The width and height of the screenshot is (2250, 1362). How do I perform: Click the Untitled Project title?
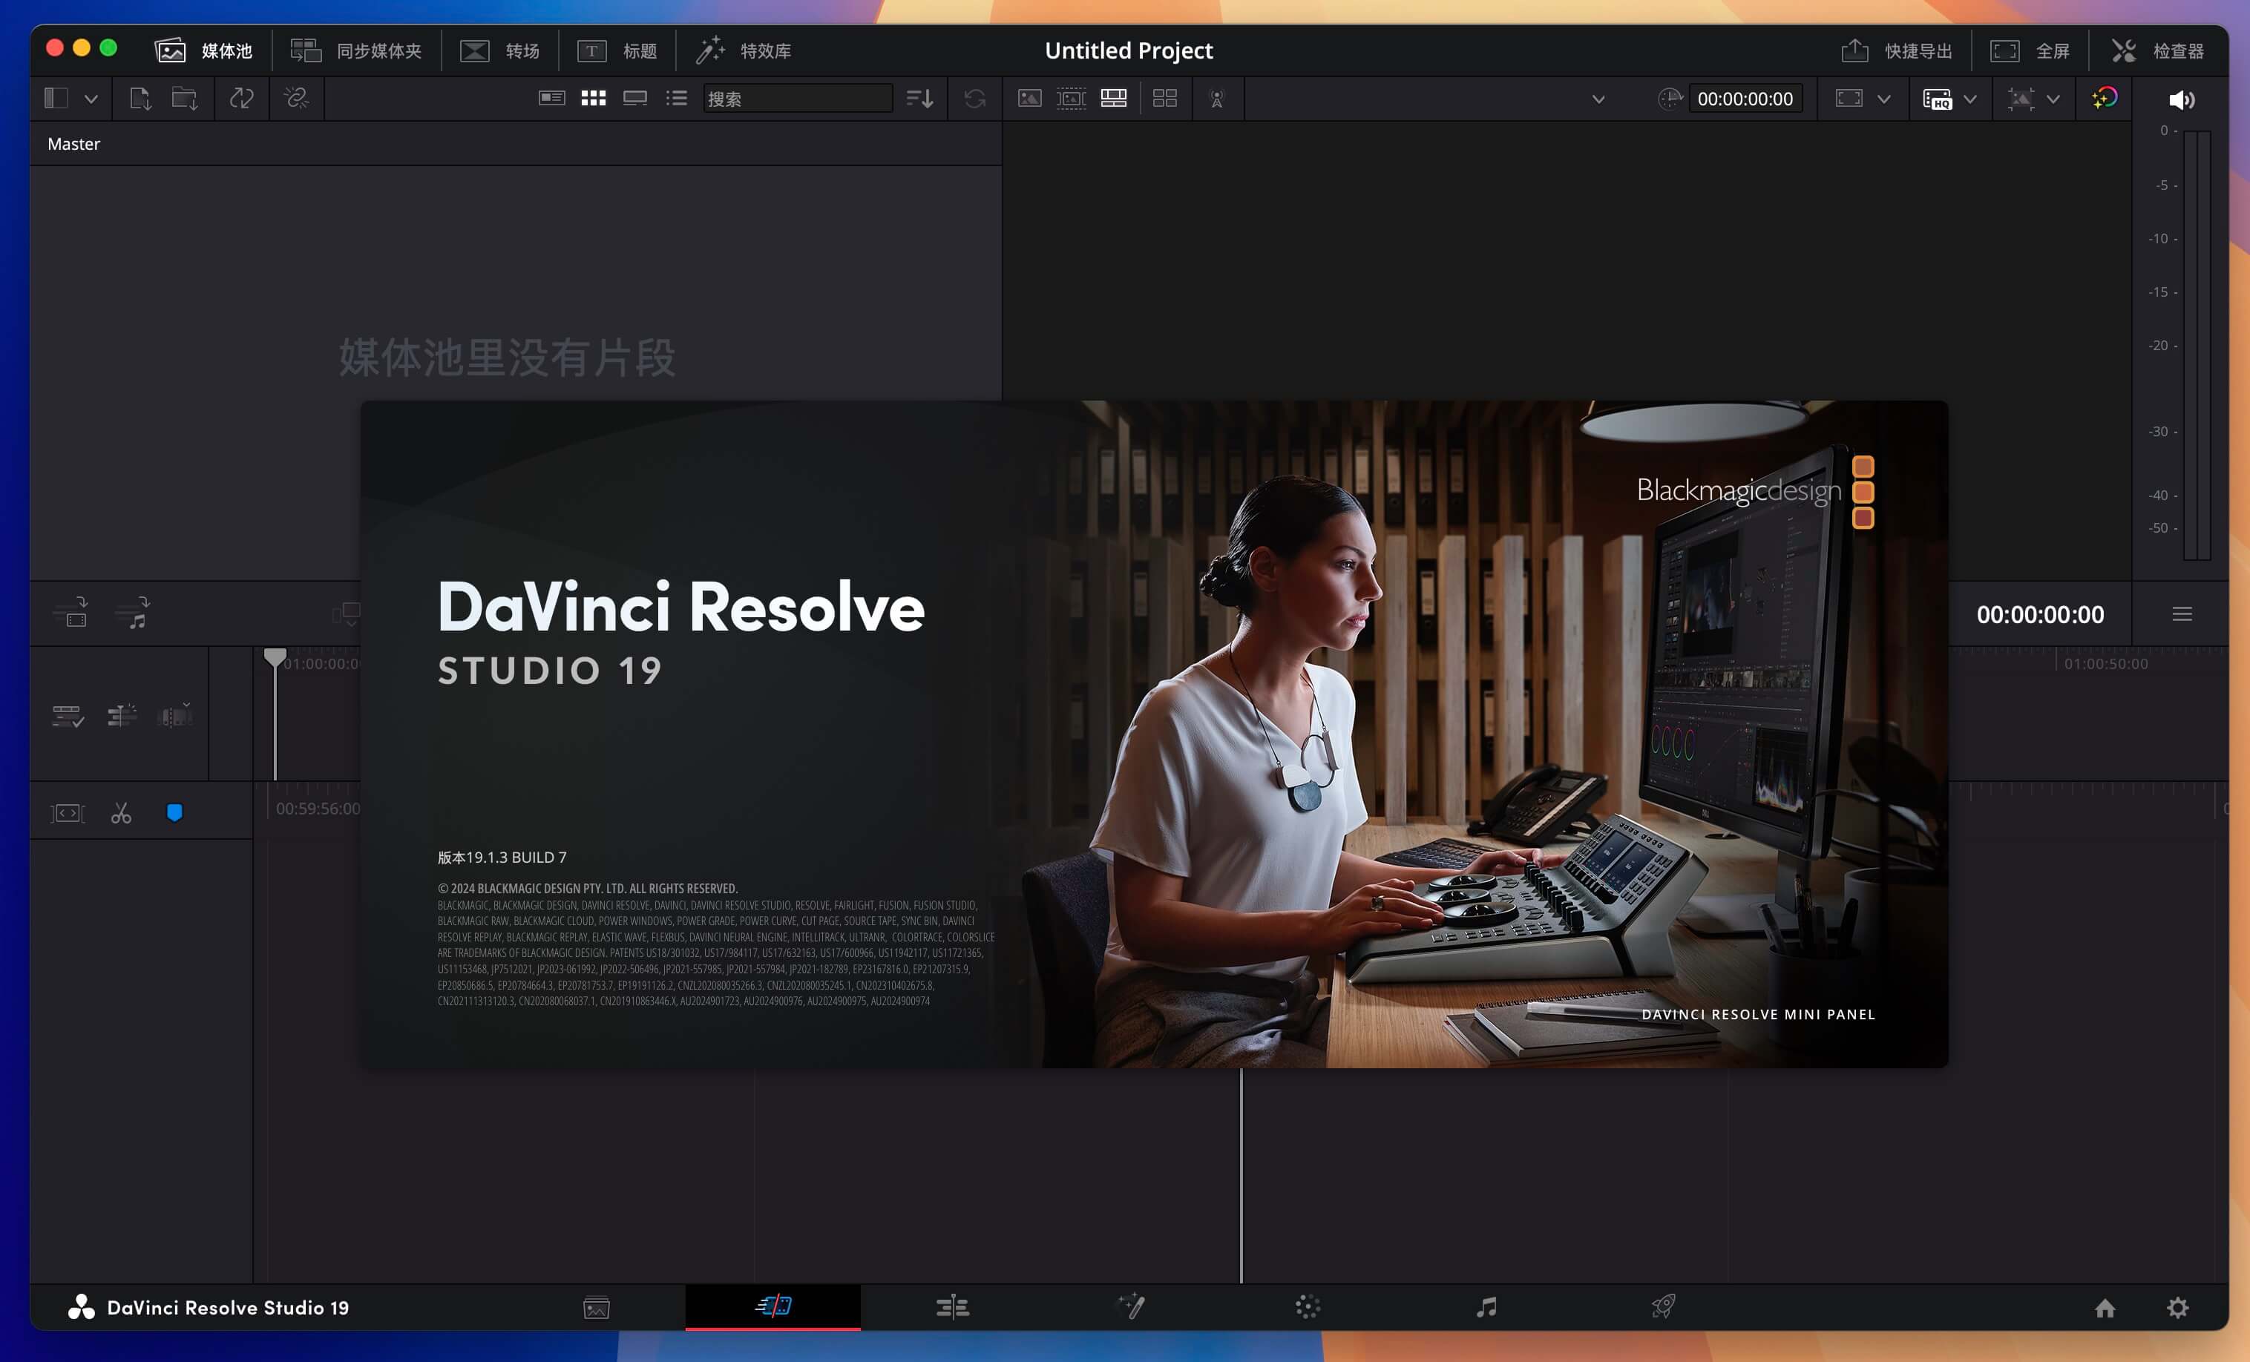[x=1129, y=50]
